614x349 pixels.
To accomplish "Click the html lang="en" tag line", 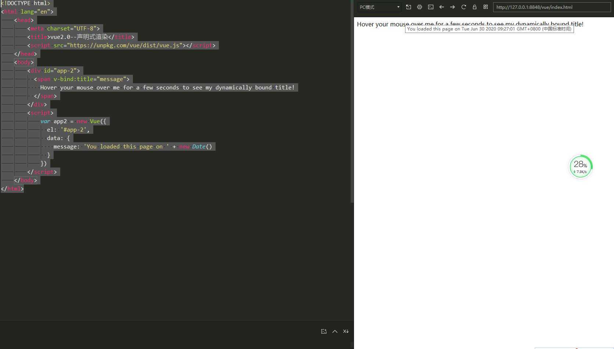I will coord(28,12).
